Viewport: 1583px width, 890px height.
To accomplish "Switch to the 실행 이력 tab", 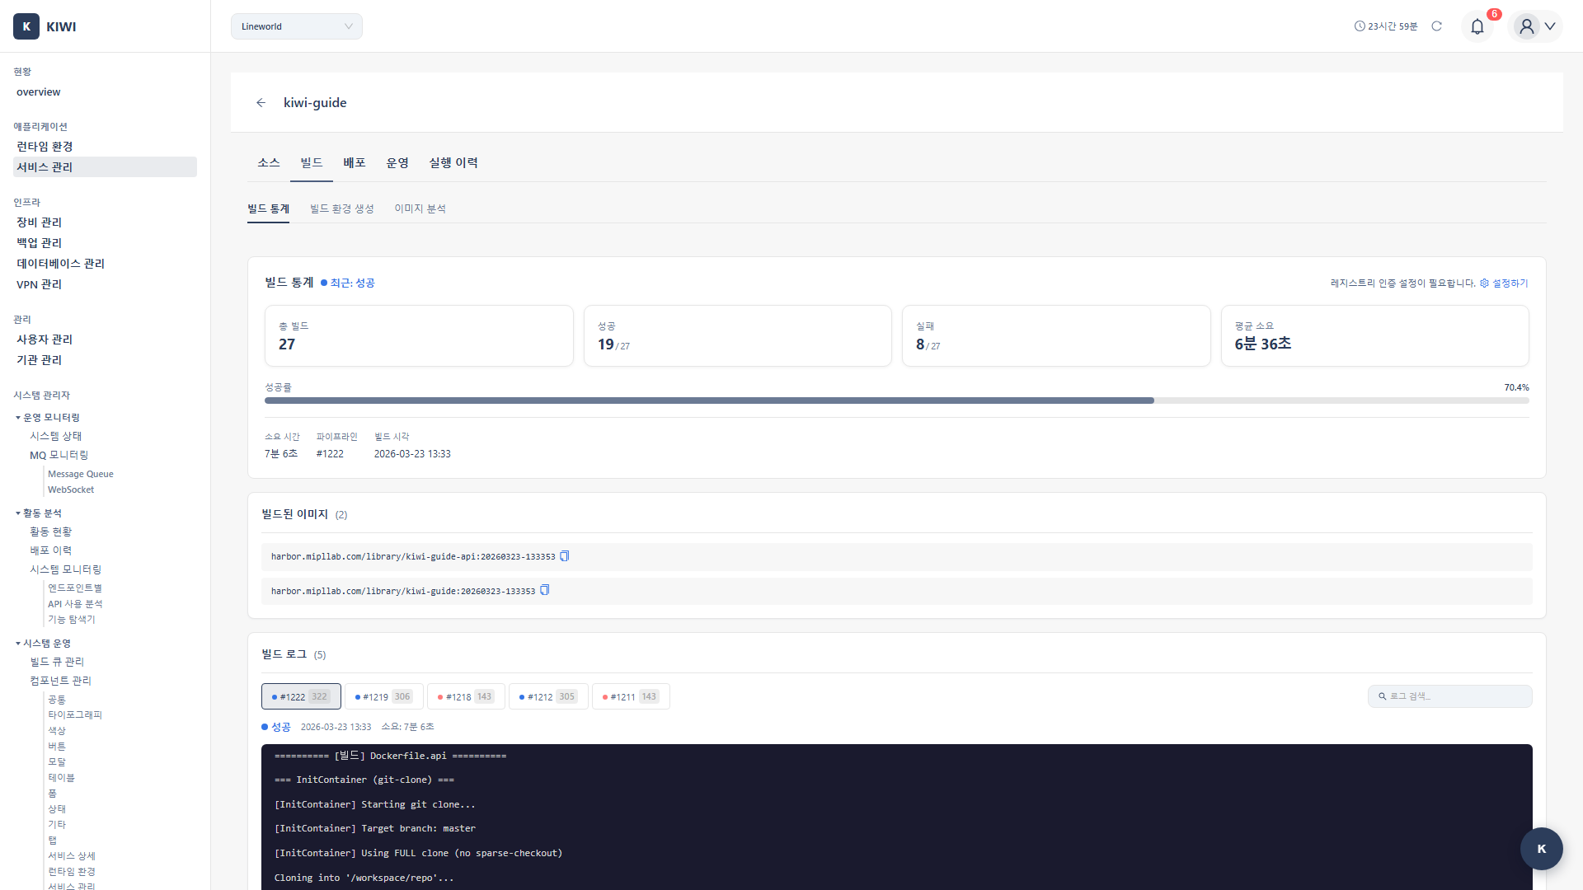I will (453, 163).
